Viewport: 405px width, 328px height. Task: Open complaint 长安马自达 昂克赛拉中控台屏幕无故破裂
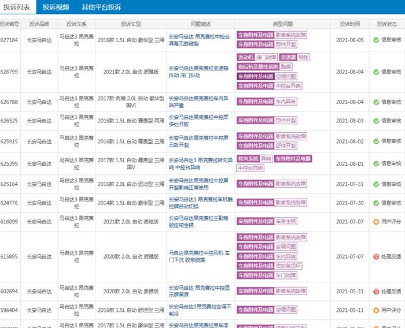[199, 40]
